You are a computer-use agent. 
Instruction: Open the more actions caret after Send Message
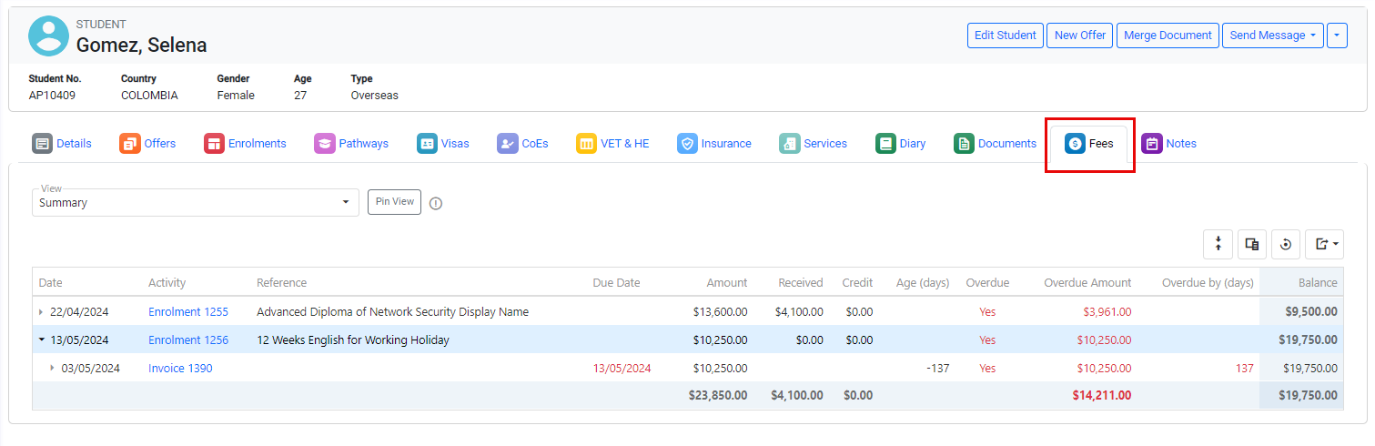point(1337,35)
